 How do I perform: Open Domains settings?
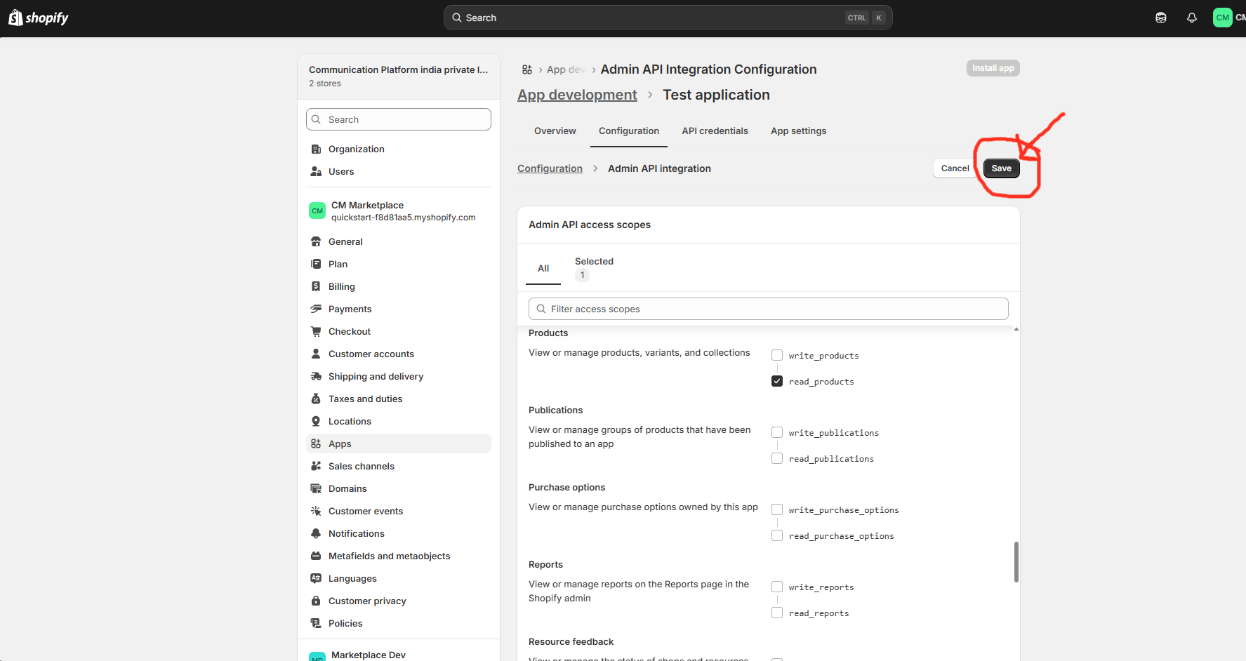[399, 488]
